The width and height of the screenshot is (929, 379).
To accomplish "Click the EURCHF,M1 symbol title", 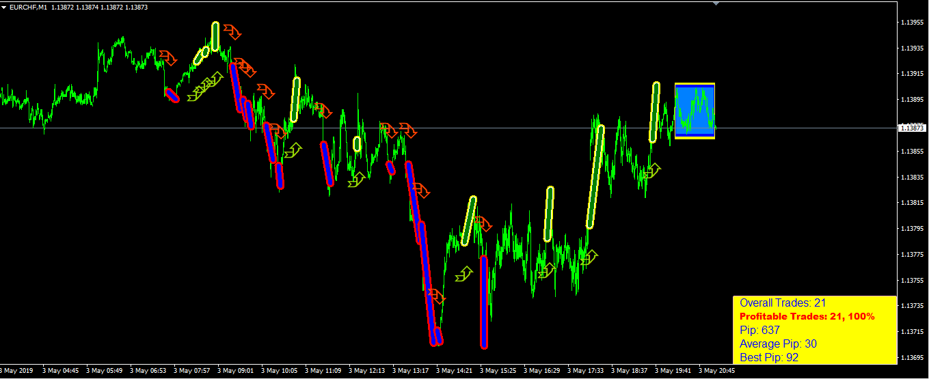I will point(28,7).
